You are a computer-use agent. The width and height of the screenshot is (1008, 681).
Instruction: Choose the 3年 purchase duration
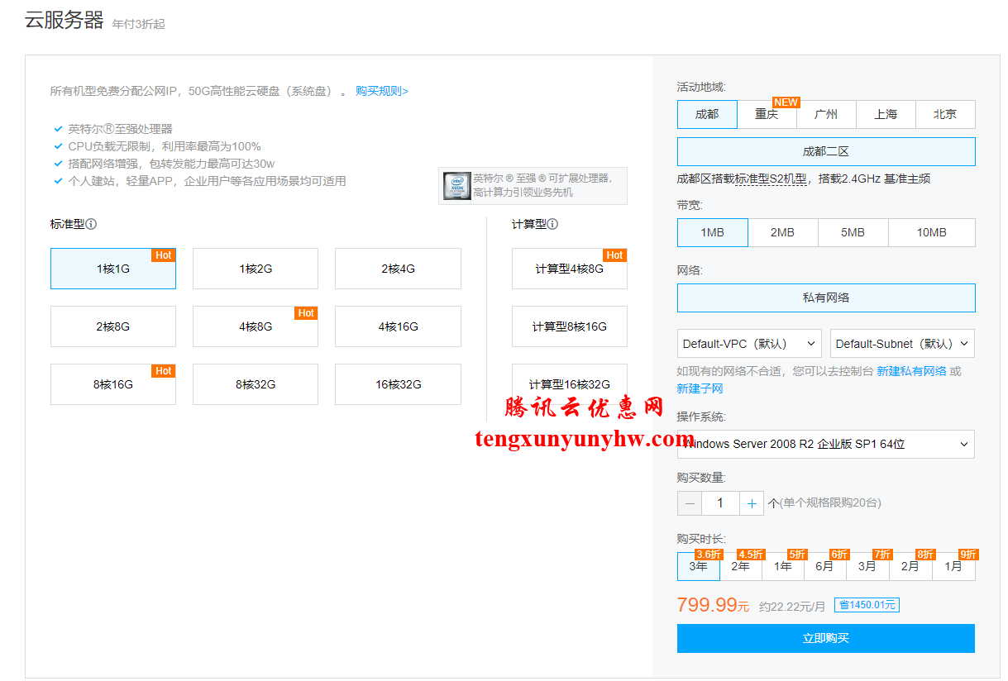click(699, 566)
